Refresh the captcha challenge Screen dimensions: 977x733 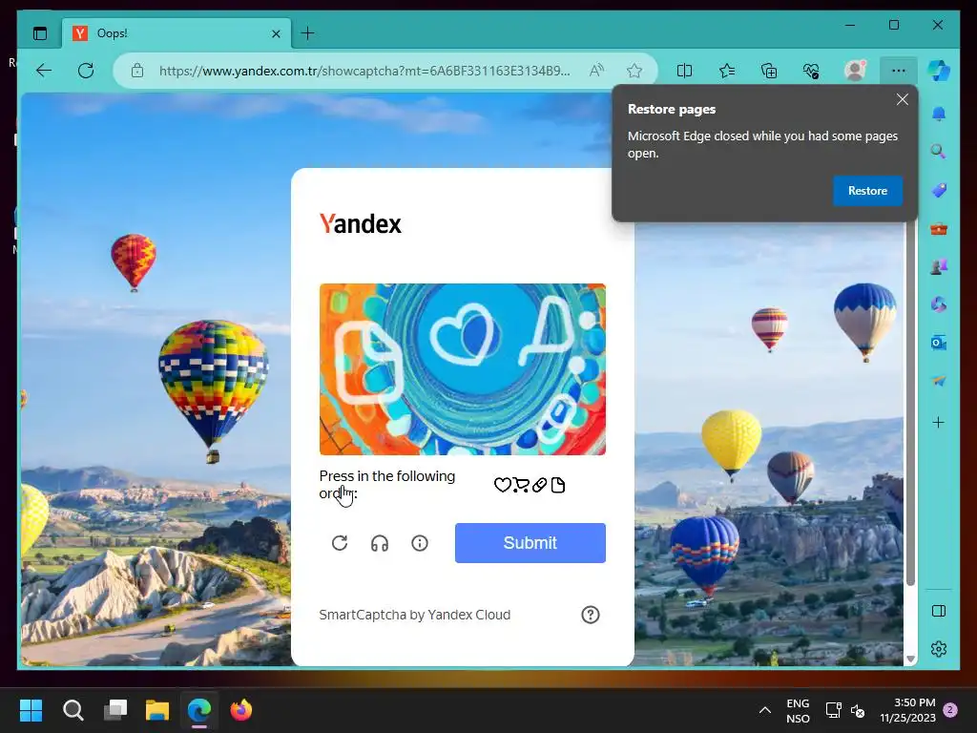(340, 543)
